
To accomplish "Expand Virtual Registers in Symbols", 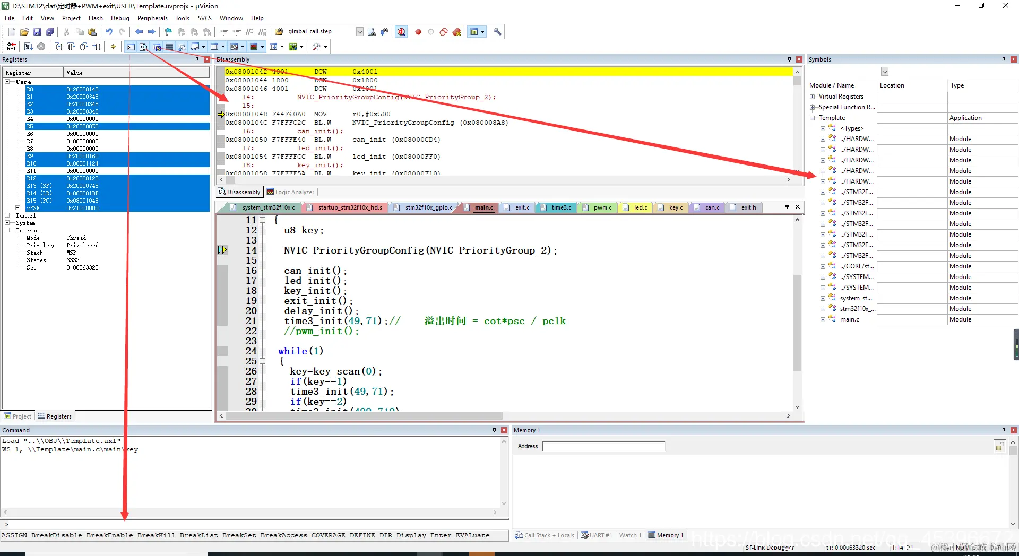I will 812,97.
